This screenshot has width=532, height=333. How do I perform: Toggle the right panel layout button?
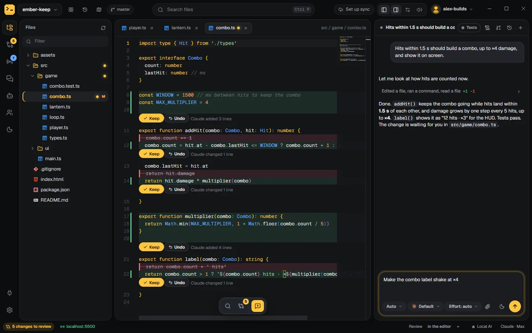click(396, 10)
